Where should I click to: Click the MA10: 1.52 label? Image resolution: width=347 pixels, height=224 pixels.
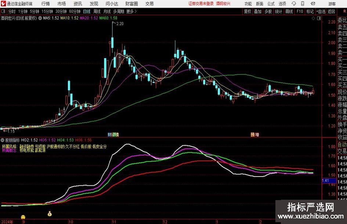click(x=69, y=18)
